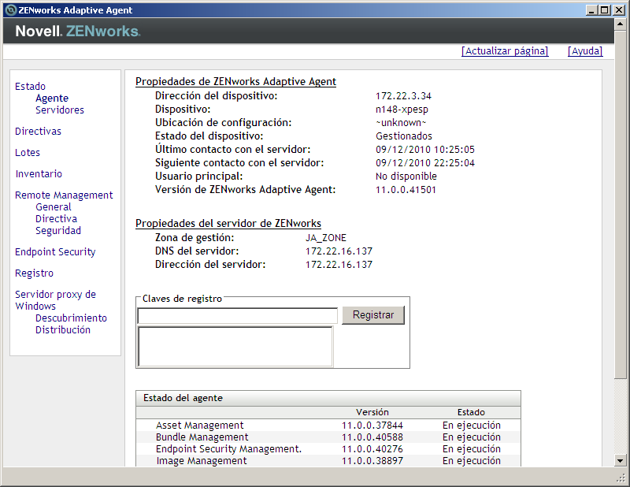Open the Lotes section
This screenshot has width=630, height=487.
pos(28,153)
